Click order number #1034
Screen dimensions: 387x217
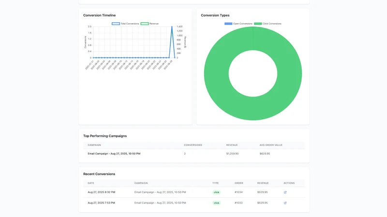coord(238,192)
